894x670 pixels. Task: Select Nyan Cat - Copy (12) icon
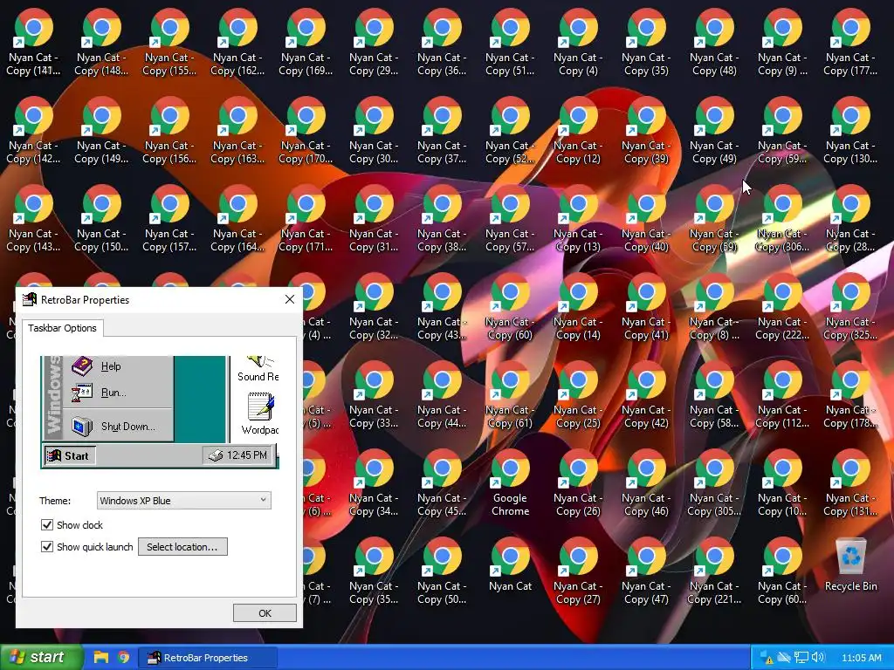tap(578, 131)
